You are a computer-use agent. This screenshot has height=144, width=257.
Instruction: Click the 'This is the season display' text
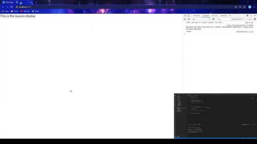coord(18,16)
